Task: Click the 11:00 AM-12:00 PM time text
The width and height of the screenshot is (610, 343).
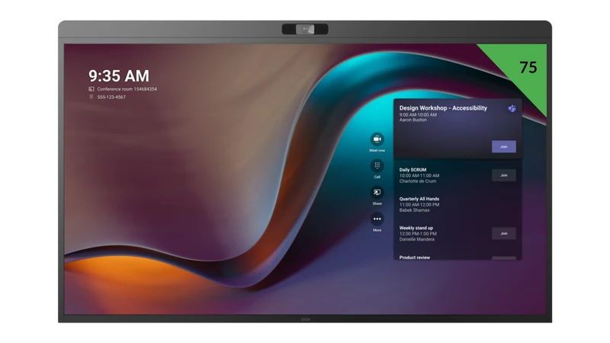Action: [419, 204]
